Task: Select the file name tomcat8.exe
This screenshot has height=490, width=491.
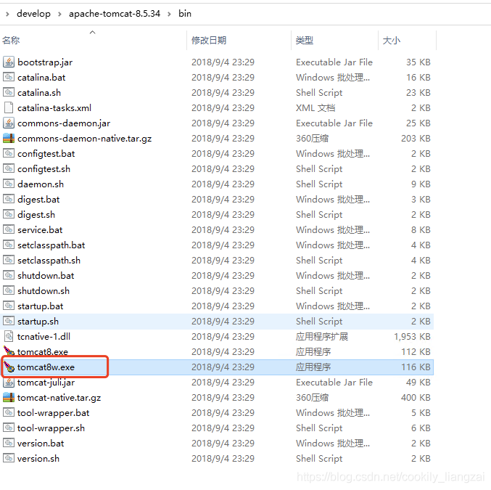Action: pos(43,352)
